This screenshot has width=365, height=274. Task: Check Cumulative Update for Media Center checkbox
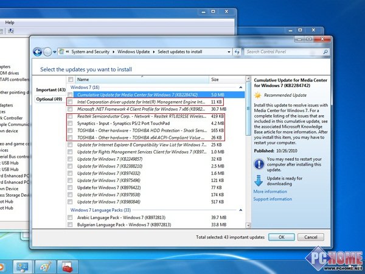coord(70,95)
